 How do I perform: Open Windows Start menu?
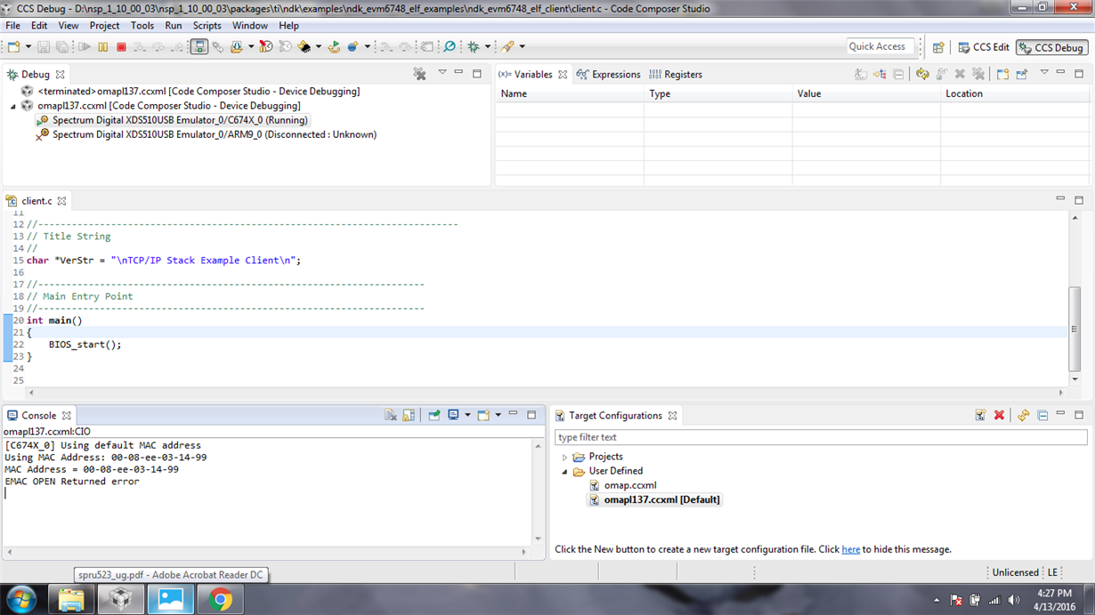(x=20, y=600)
